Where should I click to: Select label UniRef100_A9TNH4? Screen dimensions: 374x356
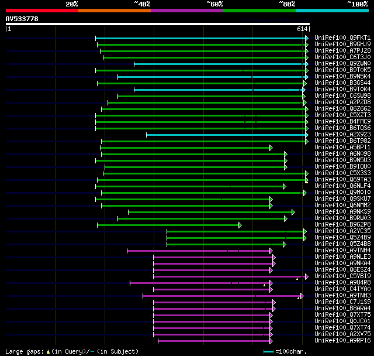pos(342,251)
